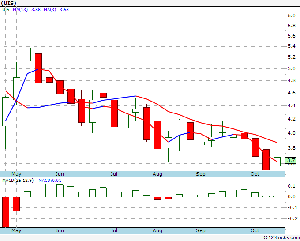The image size is (300, 241).
Task: Click the 0.0 MACD axis label
Action: (291, 197)
